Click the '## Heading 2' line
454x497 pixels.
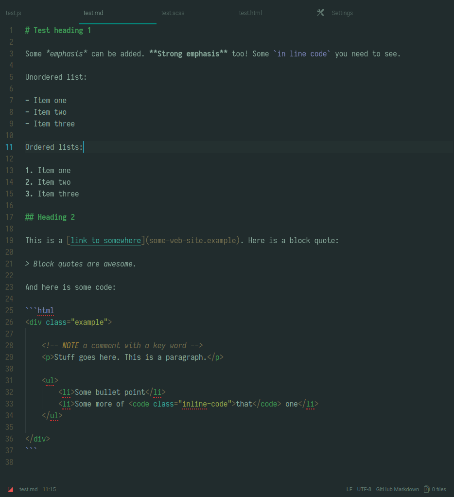click(50, 217)
